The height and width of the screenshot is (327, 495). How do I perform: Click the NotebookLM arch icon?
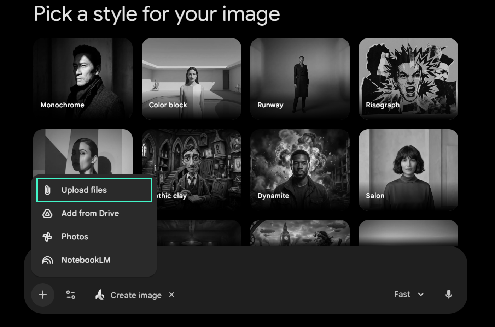point(47,260)
